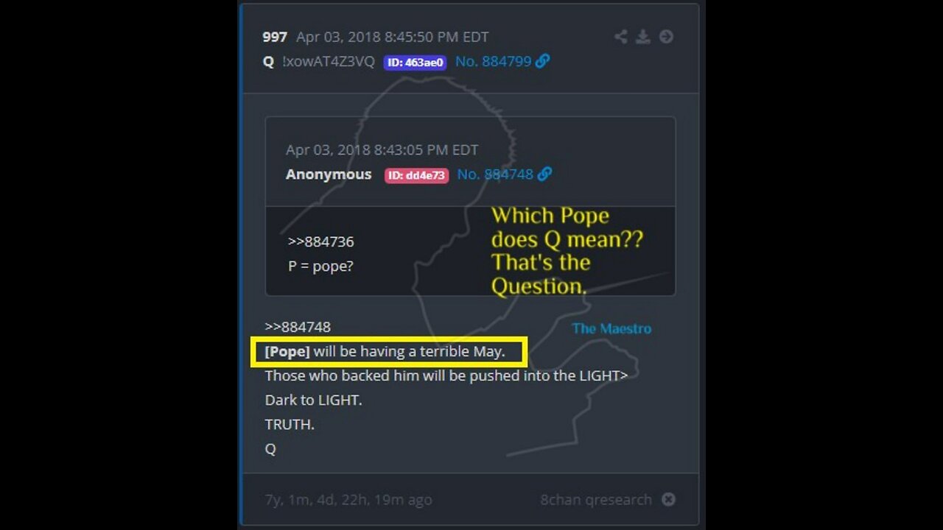
Task: Select the red ID: dd4e73 badge
Action: point(416,175)
